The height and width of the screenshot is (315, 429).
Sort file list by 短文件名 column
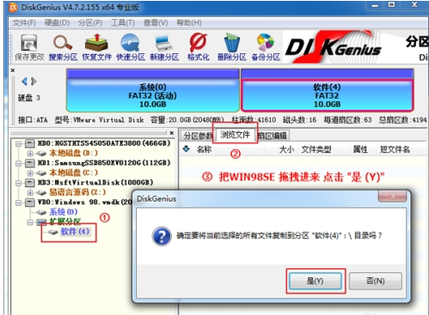pos(395,149)
